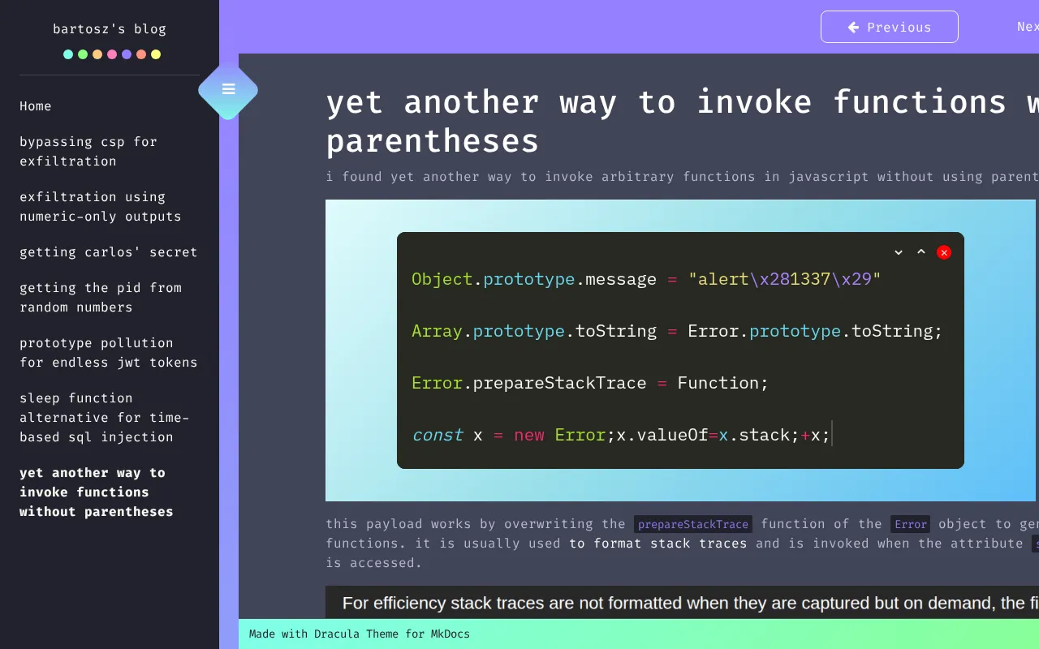Click the code line 'const x = new Error;...'
1039x649 pixels.
coord(621,435)
